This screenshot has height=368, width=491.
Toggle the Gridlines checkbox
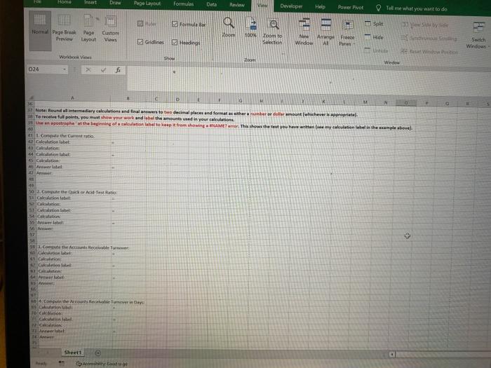151,42
